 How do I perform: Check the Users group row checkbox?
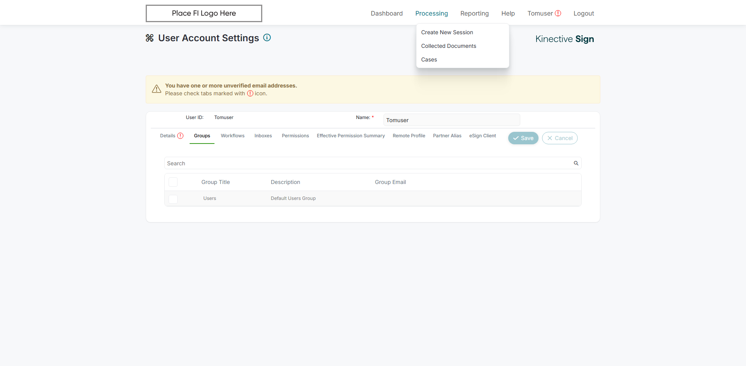[173, 199]
